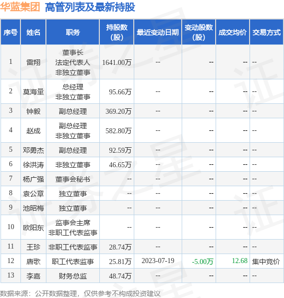Click 徐洪涛's position 非独立董事
This screenshot has width=284, height=298.
click(72, 165)
